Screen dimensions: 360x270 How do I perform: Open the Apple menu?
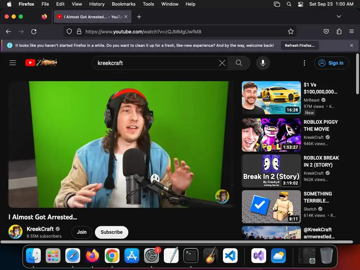(9, 4)
